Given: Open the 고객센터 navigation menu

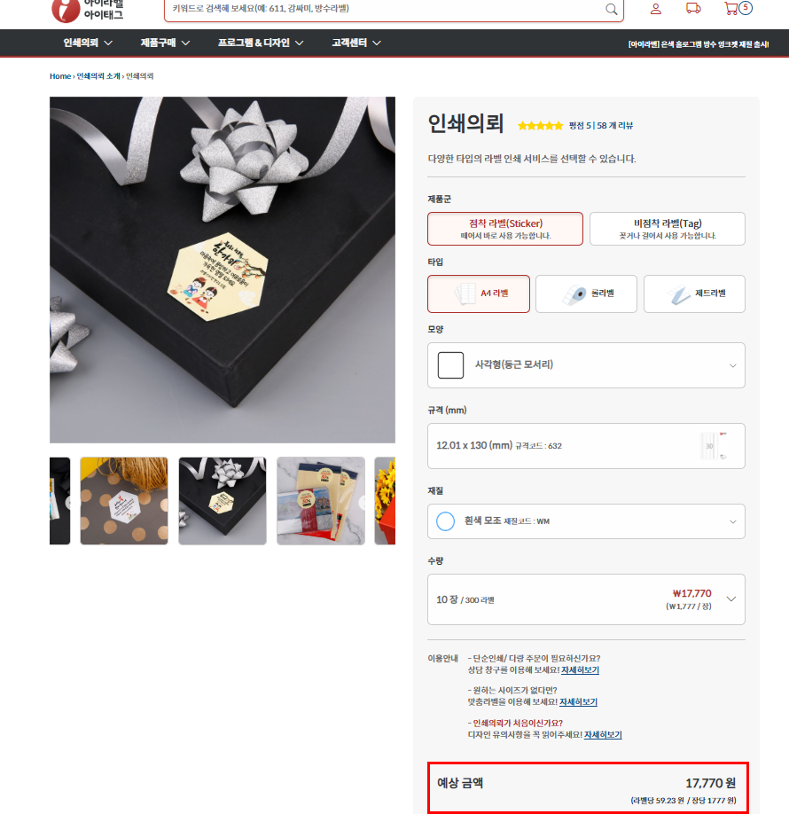Looking at the screenshot, I should click(356, 43).
